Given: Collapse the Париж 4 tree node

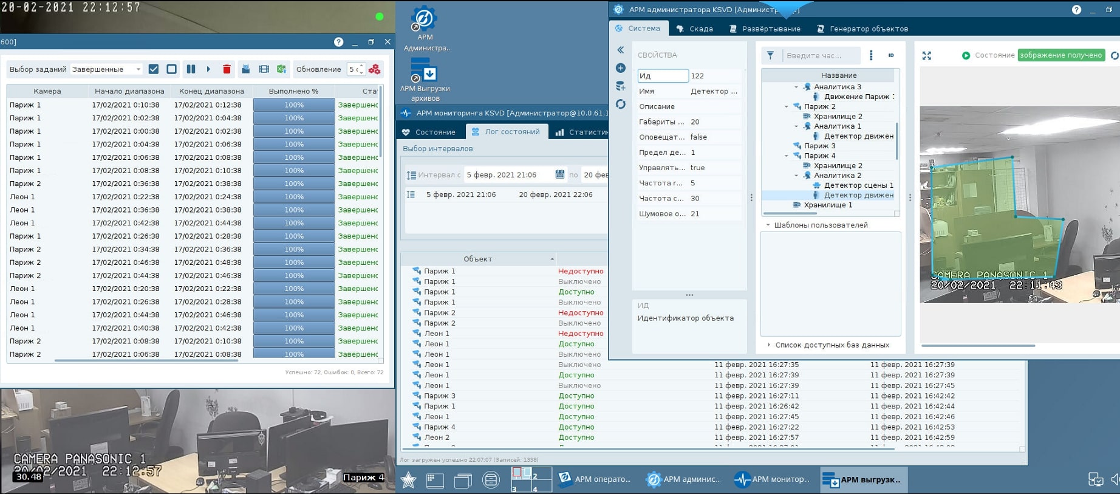Looking at the screenshot, I should (787, 156).
